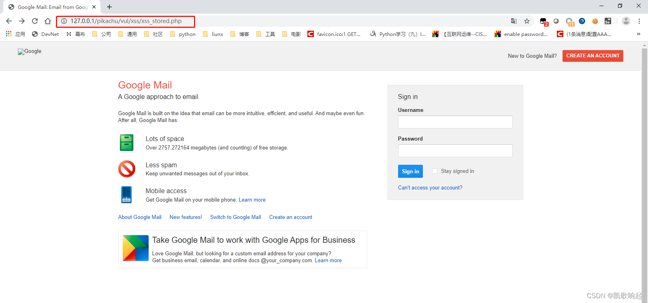Click the red no-spam icon
648x303 pixels.
pyautogui.click(x=127, y=169)
